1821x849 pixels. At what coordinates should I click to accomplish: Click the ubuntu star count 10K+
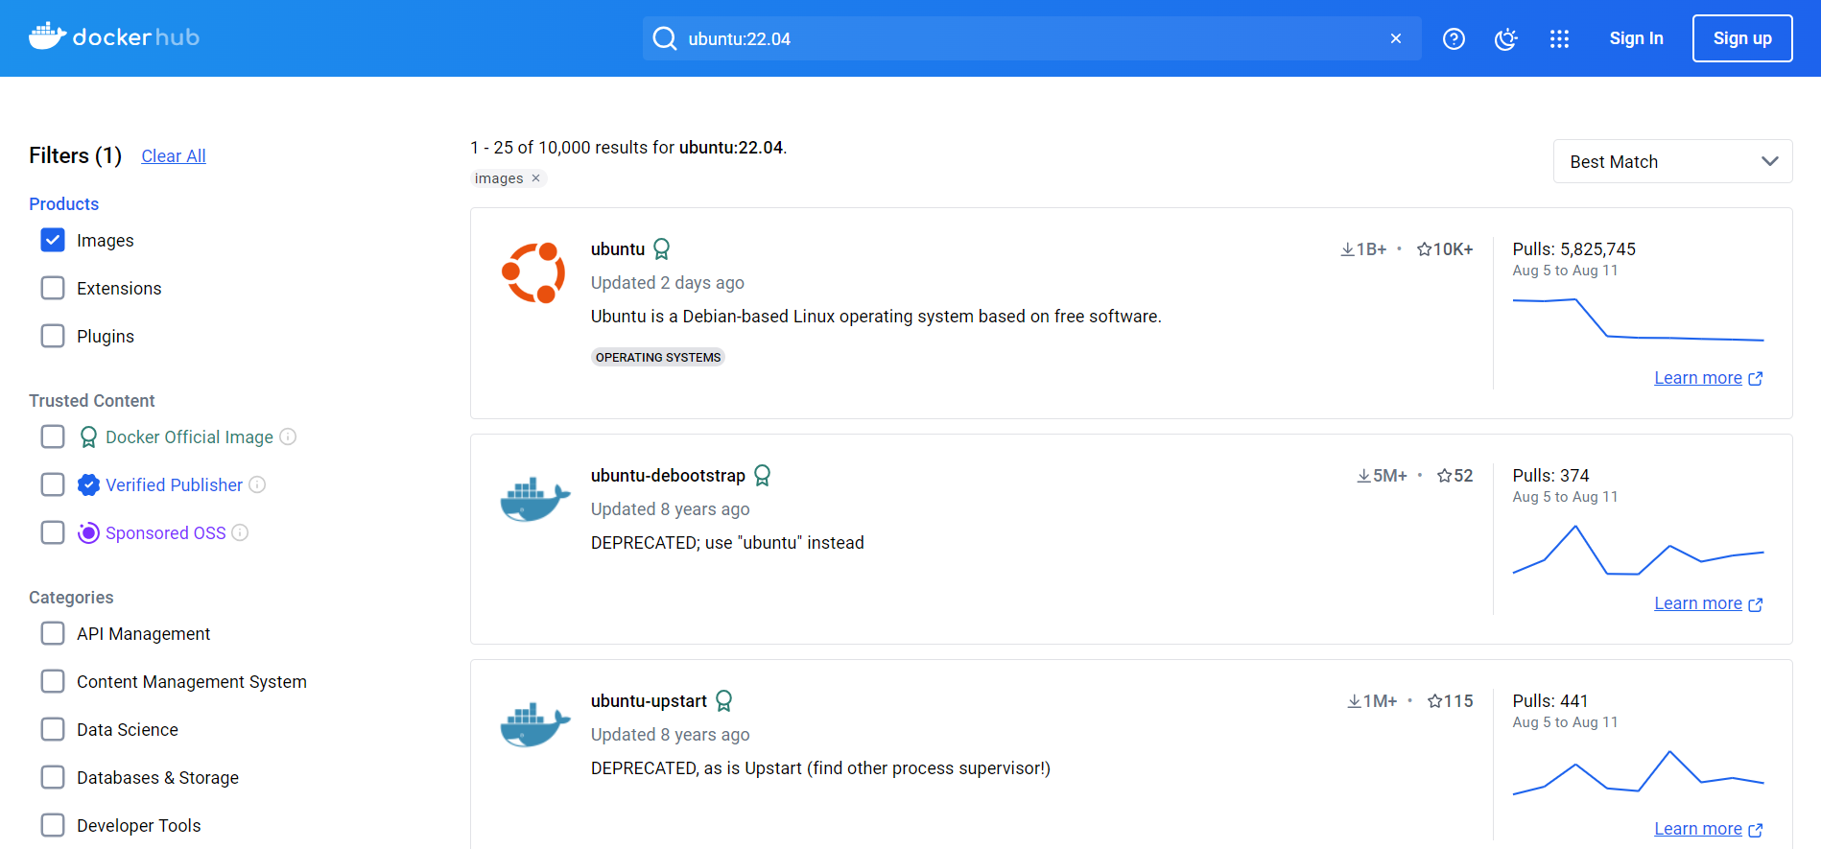point(1445,249)
